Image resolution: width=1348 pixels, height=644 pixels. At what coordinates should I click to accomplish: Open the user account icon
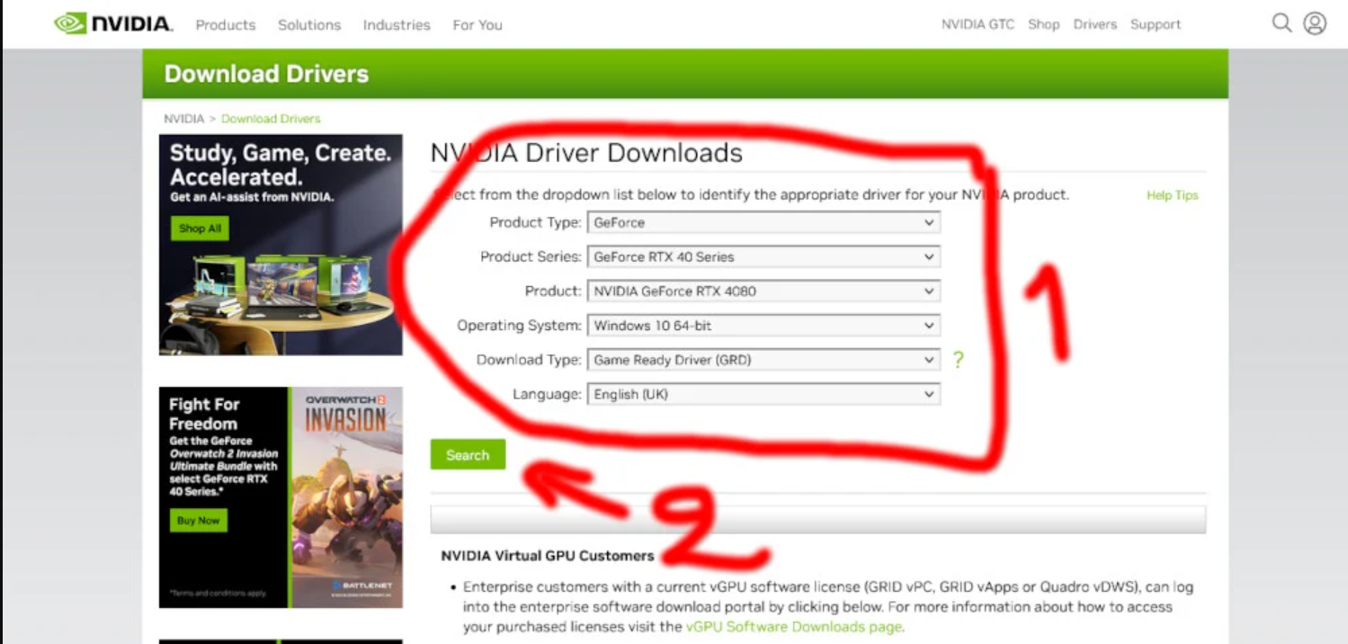[x=1315, y=22]
